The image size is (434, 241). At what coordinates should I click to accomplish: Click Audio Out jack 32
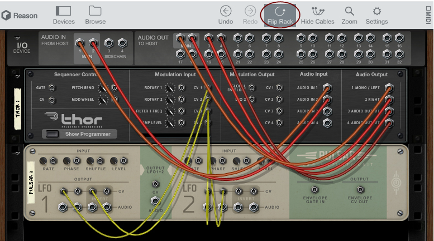(399, 55)
